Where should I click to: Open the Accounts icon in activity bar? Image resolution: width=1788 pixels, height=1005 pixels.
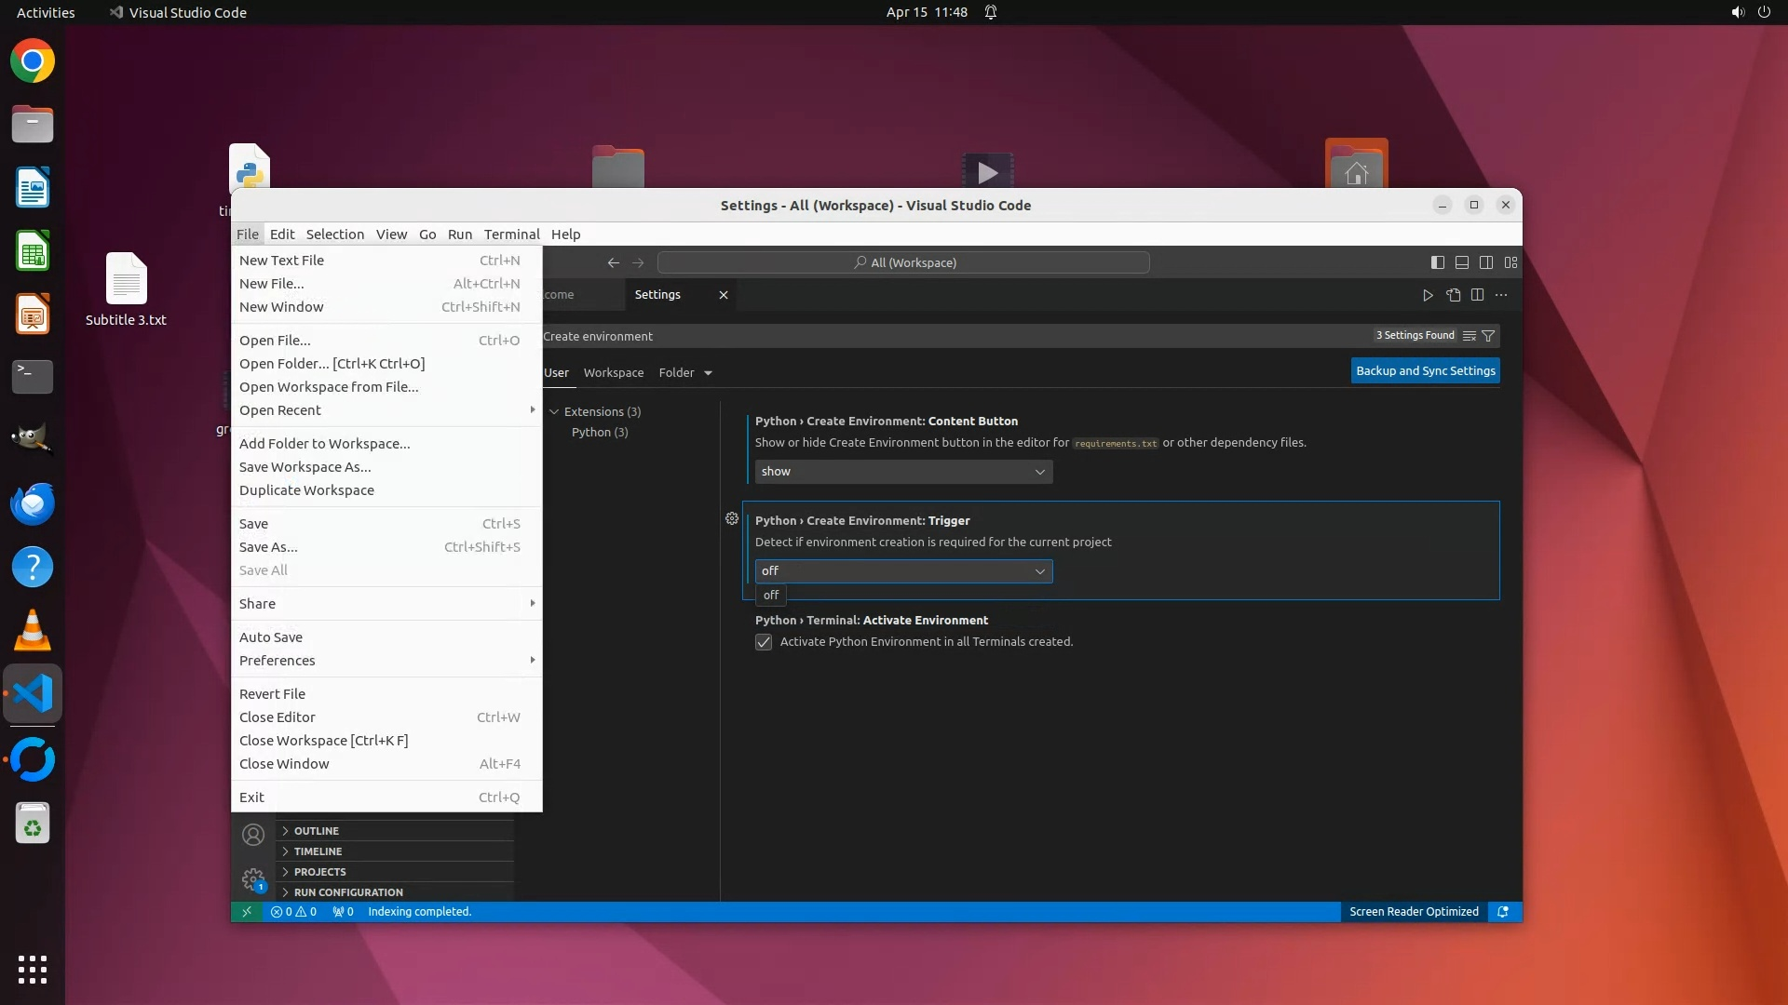[x=252, y=835]
